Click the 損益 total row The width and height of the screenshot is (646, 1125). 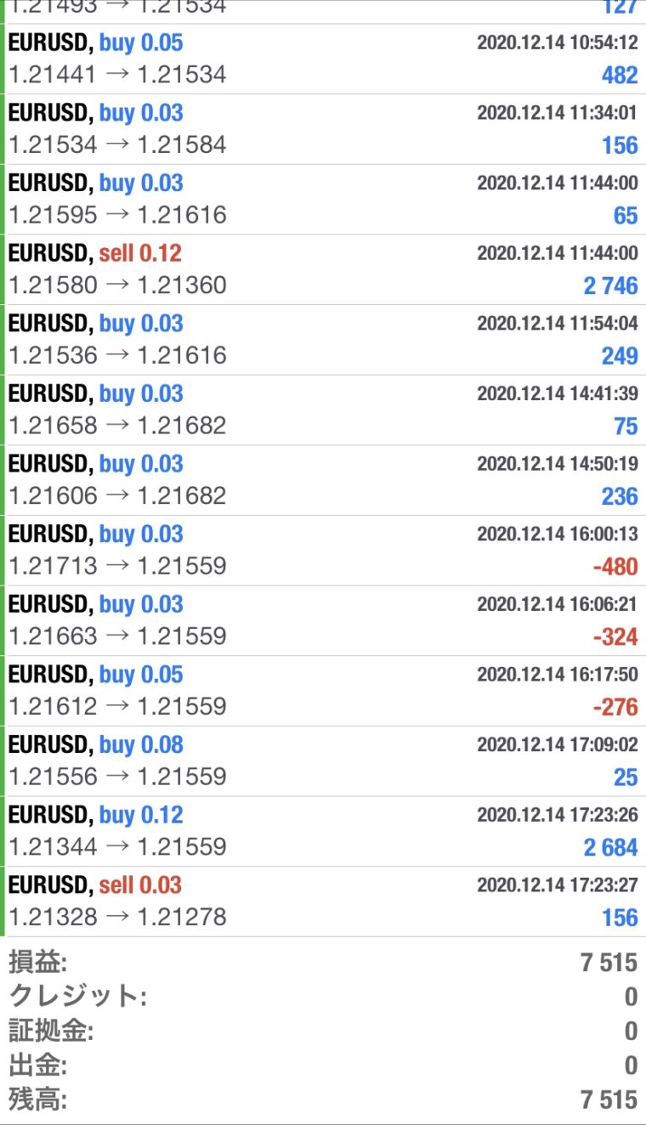tap(323, 963)
